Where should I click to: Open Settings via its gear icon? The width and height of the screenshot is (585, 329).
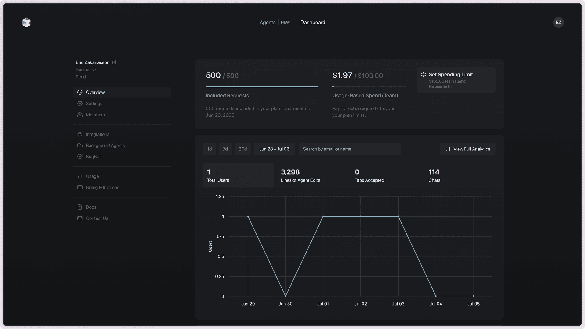80,103
